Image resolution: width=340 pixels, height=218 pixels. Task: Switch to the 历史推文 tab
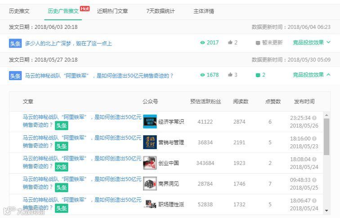coord(19,11)
